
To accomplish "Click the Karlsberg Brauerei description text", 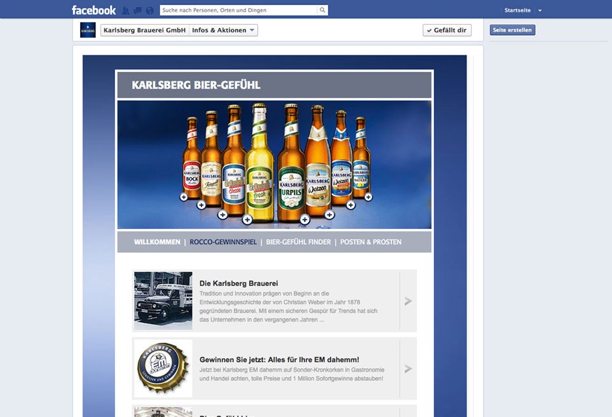I will pyautogui.click(x=289, y=306).
